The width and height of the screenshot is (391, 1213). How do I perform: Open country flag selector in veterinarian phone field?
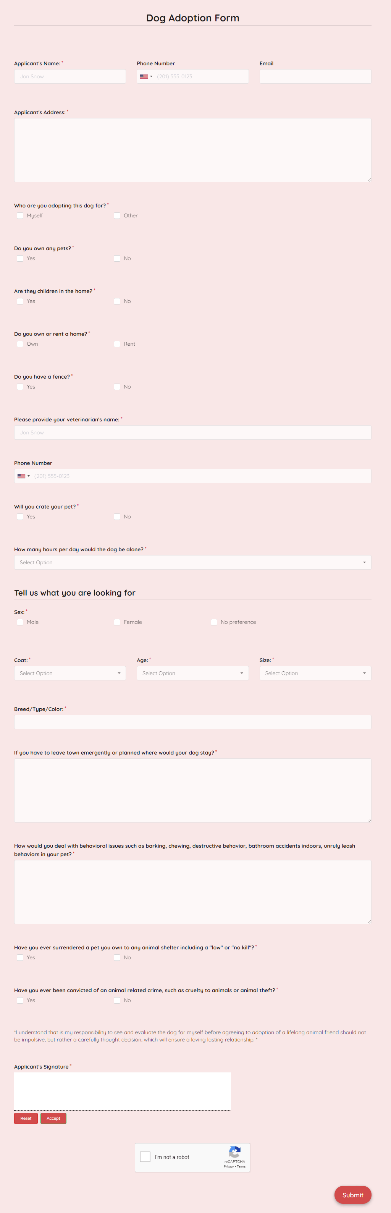tap(24, 476)
